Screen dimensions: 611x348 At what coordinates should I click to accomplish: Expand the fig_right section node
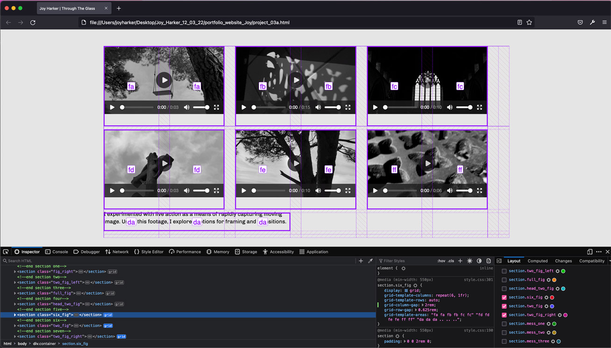coord(15,271)
